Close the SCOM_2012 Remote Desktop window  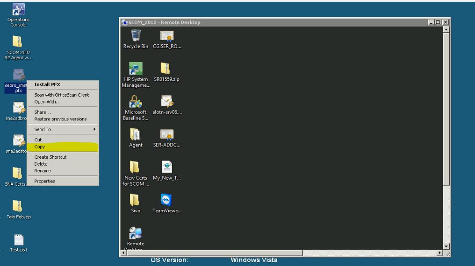click(x=445, y=22)
